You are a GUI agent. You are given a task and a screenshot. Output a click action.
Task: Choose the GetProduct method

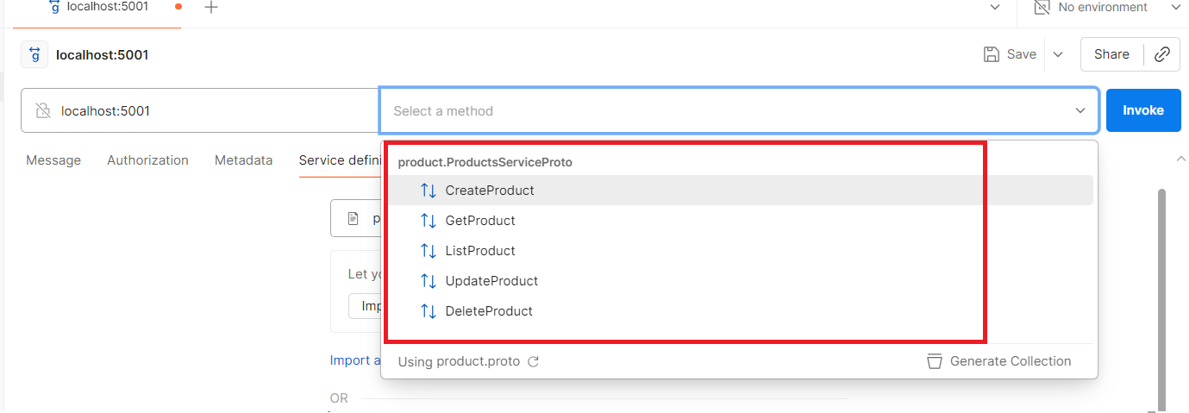point(479,221)
